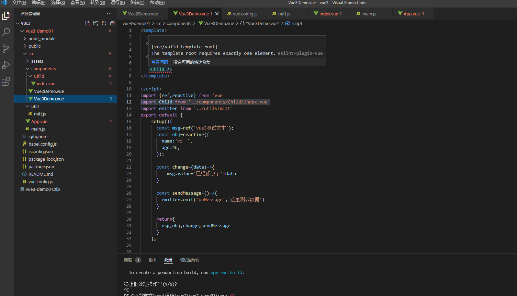Click 'script' in the breadcrumb path
Image resolution: width=517 pixels, height=296 pixels.
point(297,23)
